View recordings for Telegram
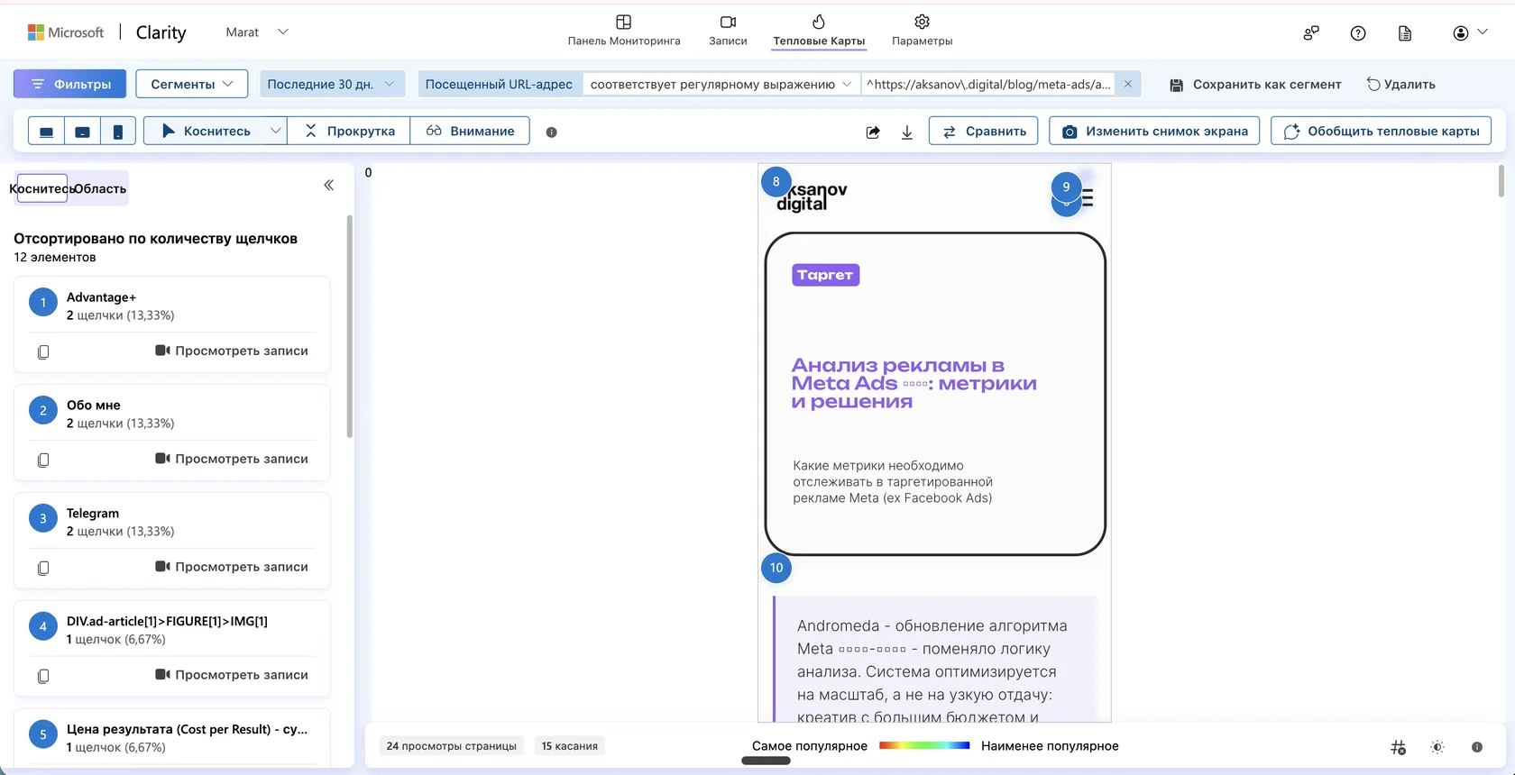 [x=232, y=567]
